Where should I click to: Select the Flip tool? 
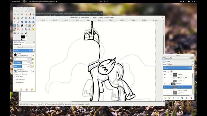click(15, 26)
